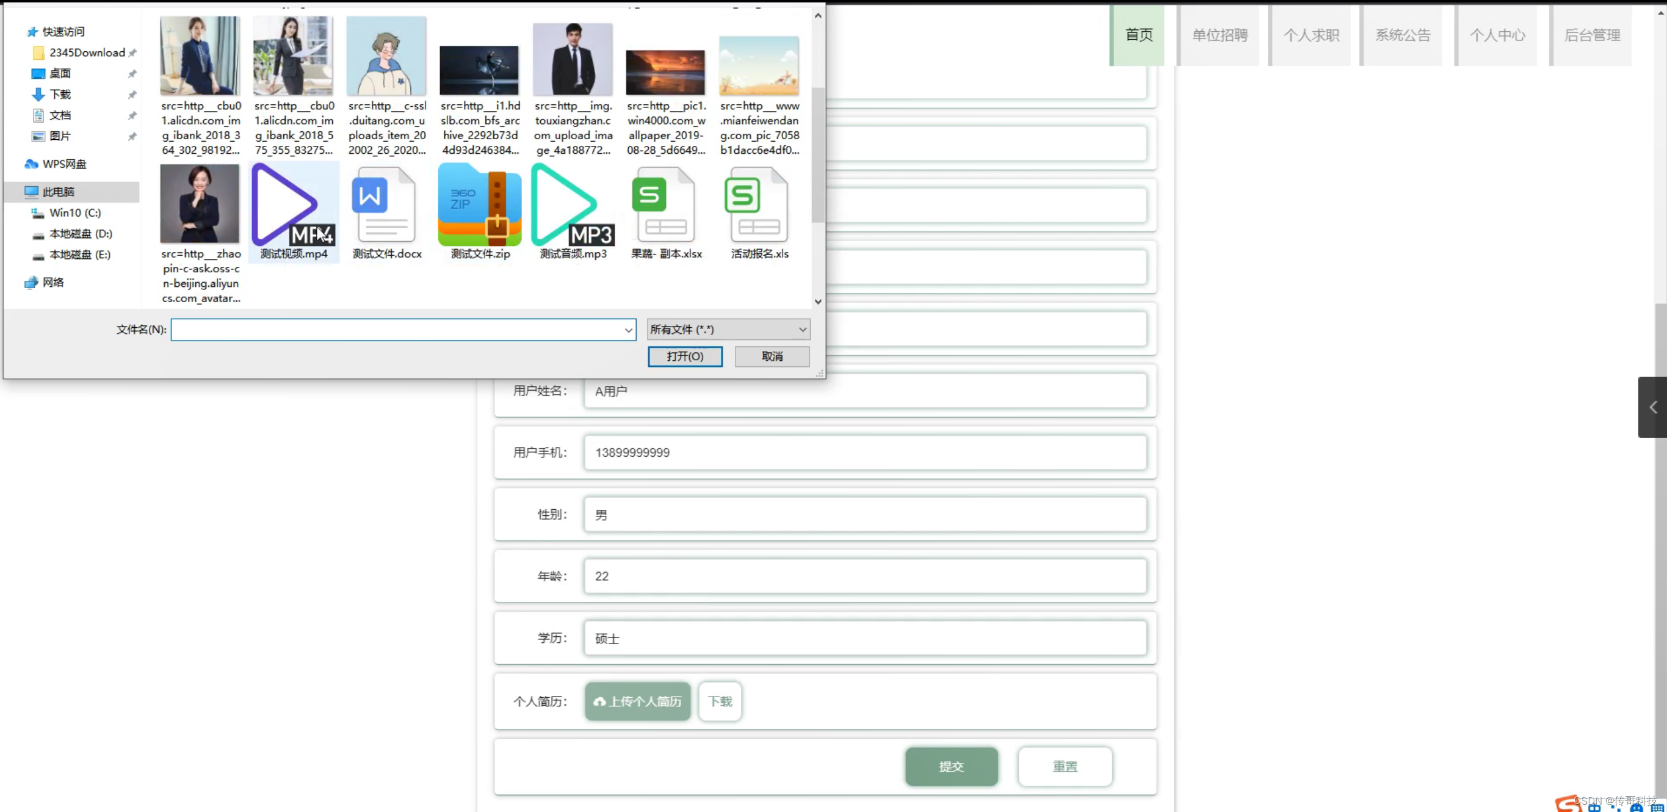Screen dimensions: 1667x812
Task: Select the cartoon character image thumbnail
Action: 386,56
